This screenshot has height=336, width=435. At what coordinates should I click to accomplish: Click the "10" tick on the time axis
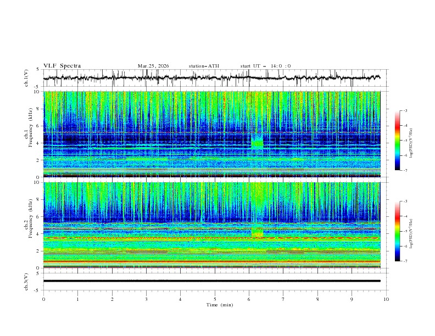[386, 299]
